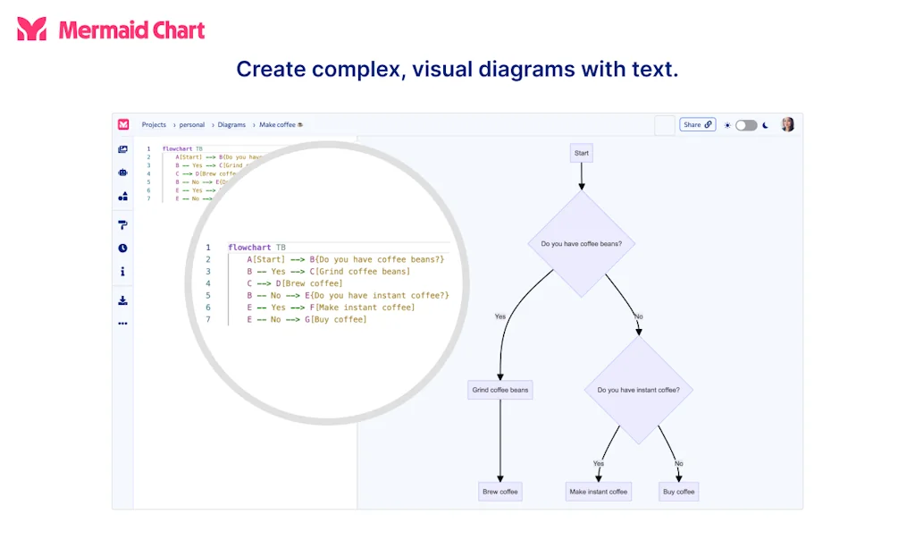
Task: Open the info help icon
Action: (122, 272)
